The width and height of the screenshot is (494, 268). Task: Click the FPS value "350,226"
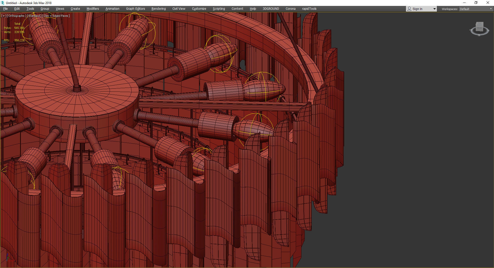tap(19, 40)
